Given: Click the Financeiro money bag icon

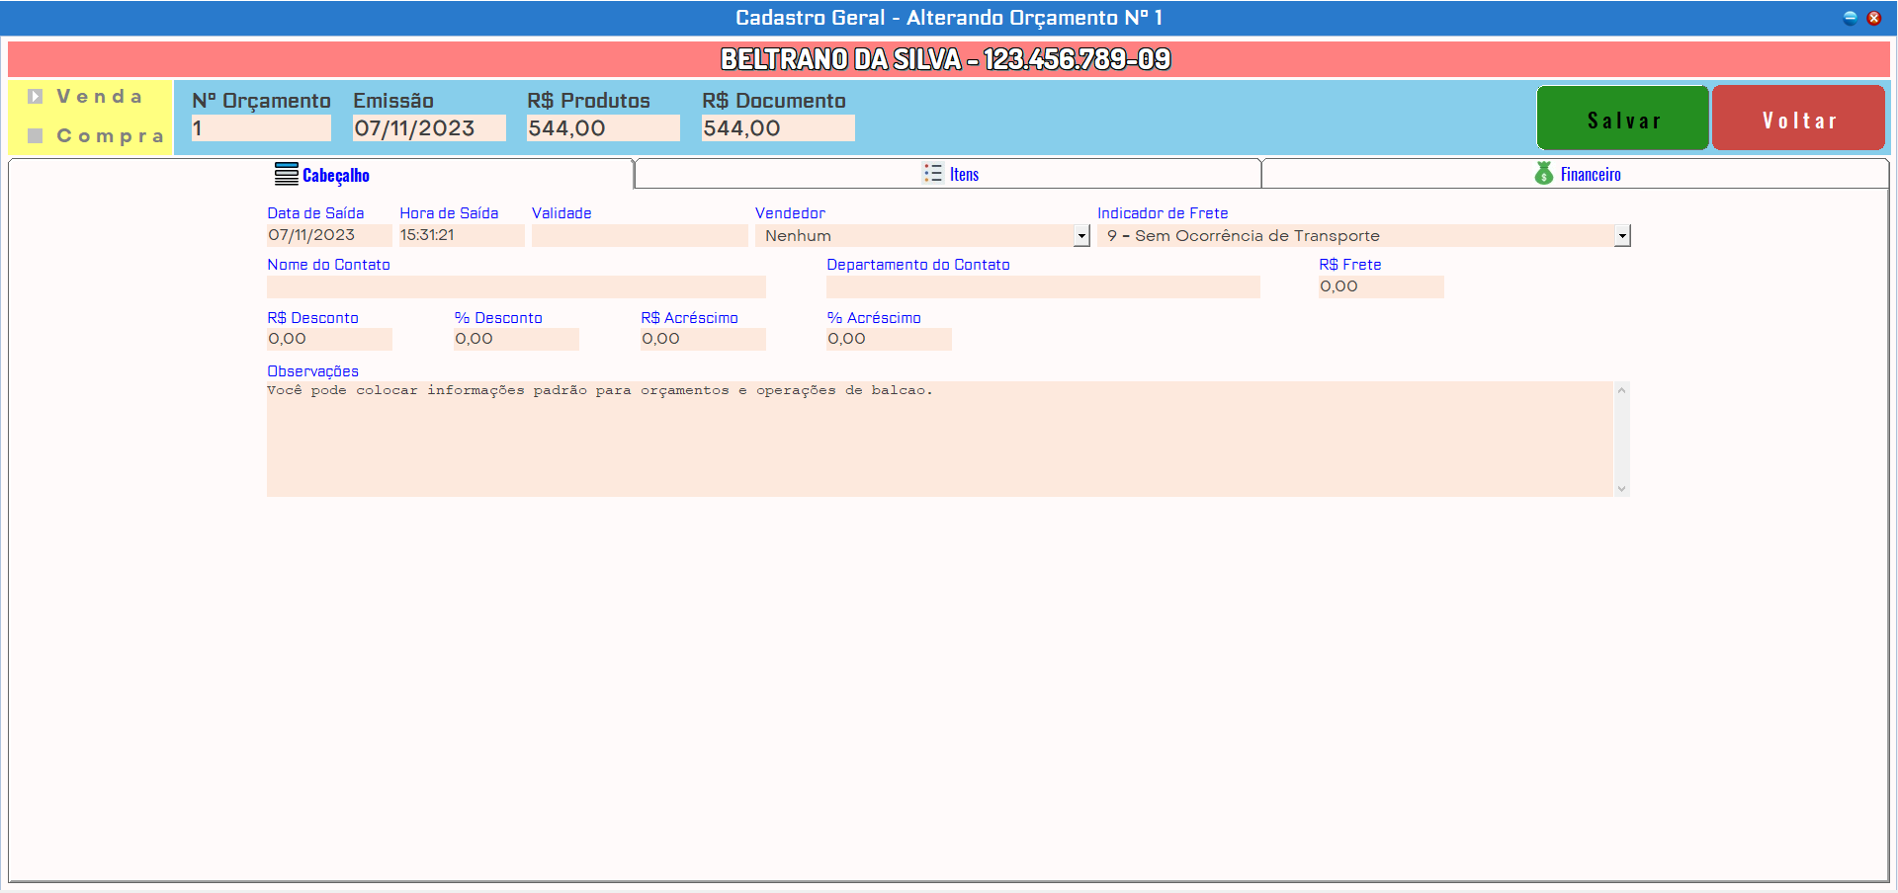Looking at the screenshot, I should [1544, 173].
